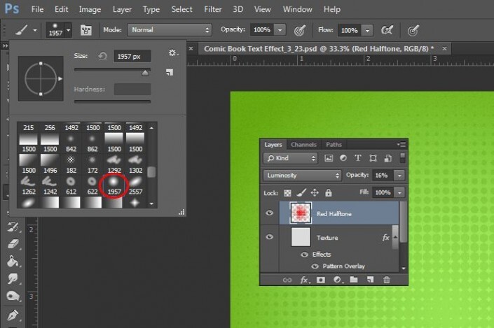Open the Luminosity blend mode dropdown
Image resolution: width=494 pixels, height=328 pixels.
point(302,176)
